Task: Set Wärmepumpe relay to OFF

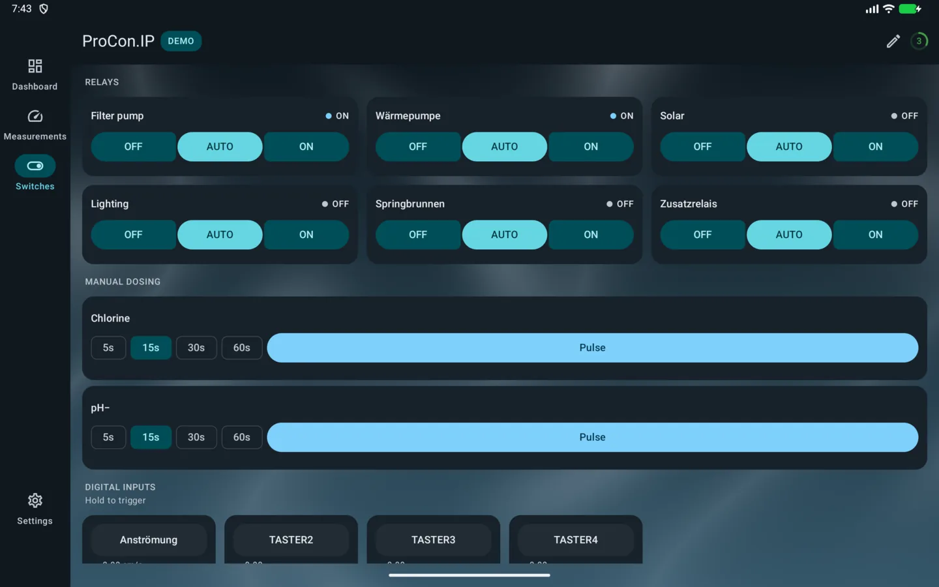Action: coord(418,147)
